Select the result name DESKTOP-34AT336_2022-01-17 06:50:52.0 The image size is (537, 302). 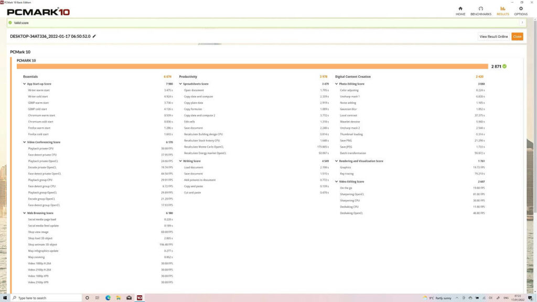click(50, 36)
